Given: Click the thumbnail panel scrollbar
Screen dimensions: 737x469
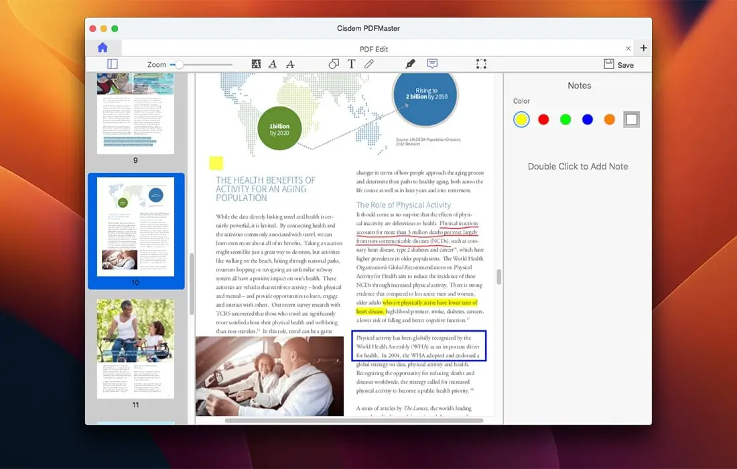Looking at the screenshot, I should 192,284.
